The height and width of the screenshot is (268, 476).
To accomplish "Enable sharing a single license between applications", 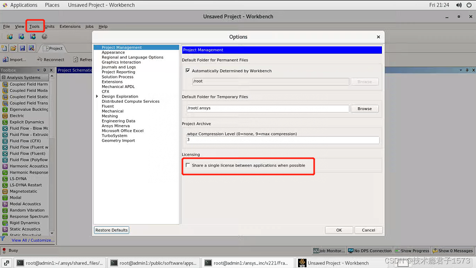I will pos(188,165).
